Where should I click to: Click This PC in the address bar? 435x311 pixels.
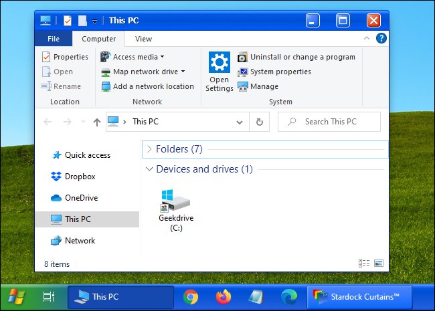145,122
